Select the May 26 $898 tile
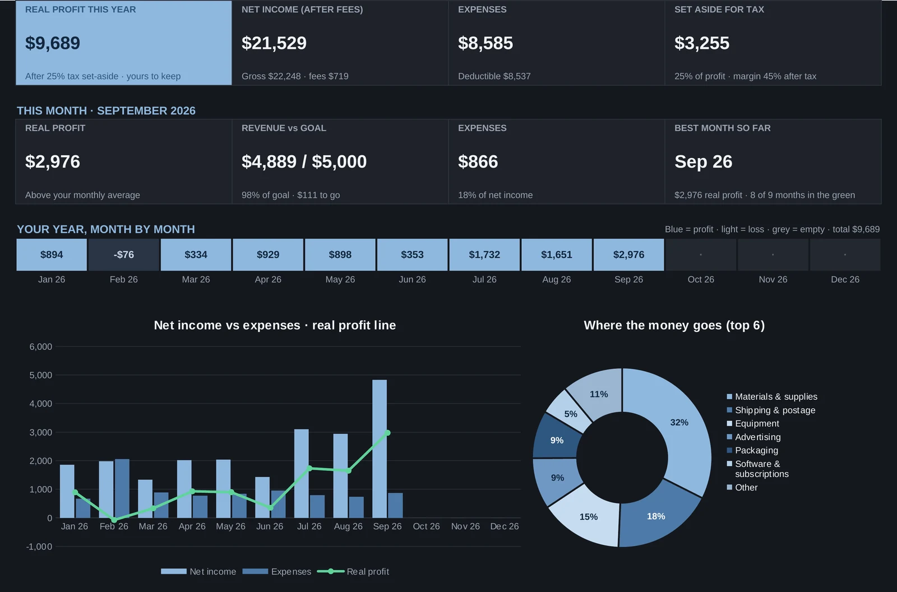 (340, 255)
